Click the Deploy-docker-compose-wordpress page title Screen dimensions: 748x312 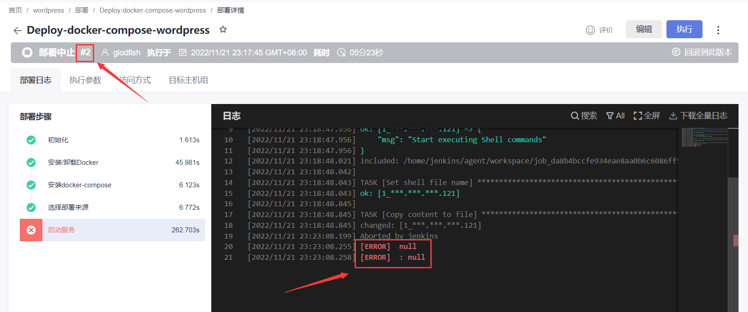point(118,30)
